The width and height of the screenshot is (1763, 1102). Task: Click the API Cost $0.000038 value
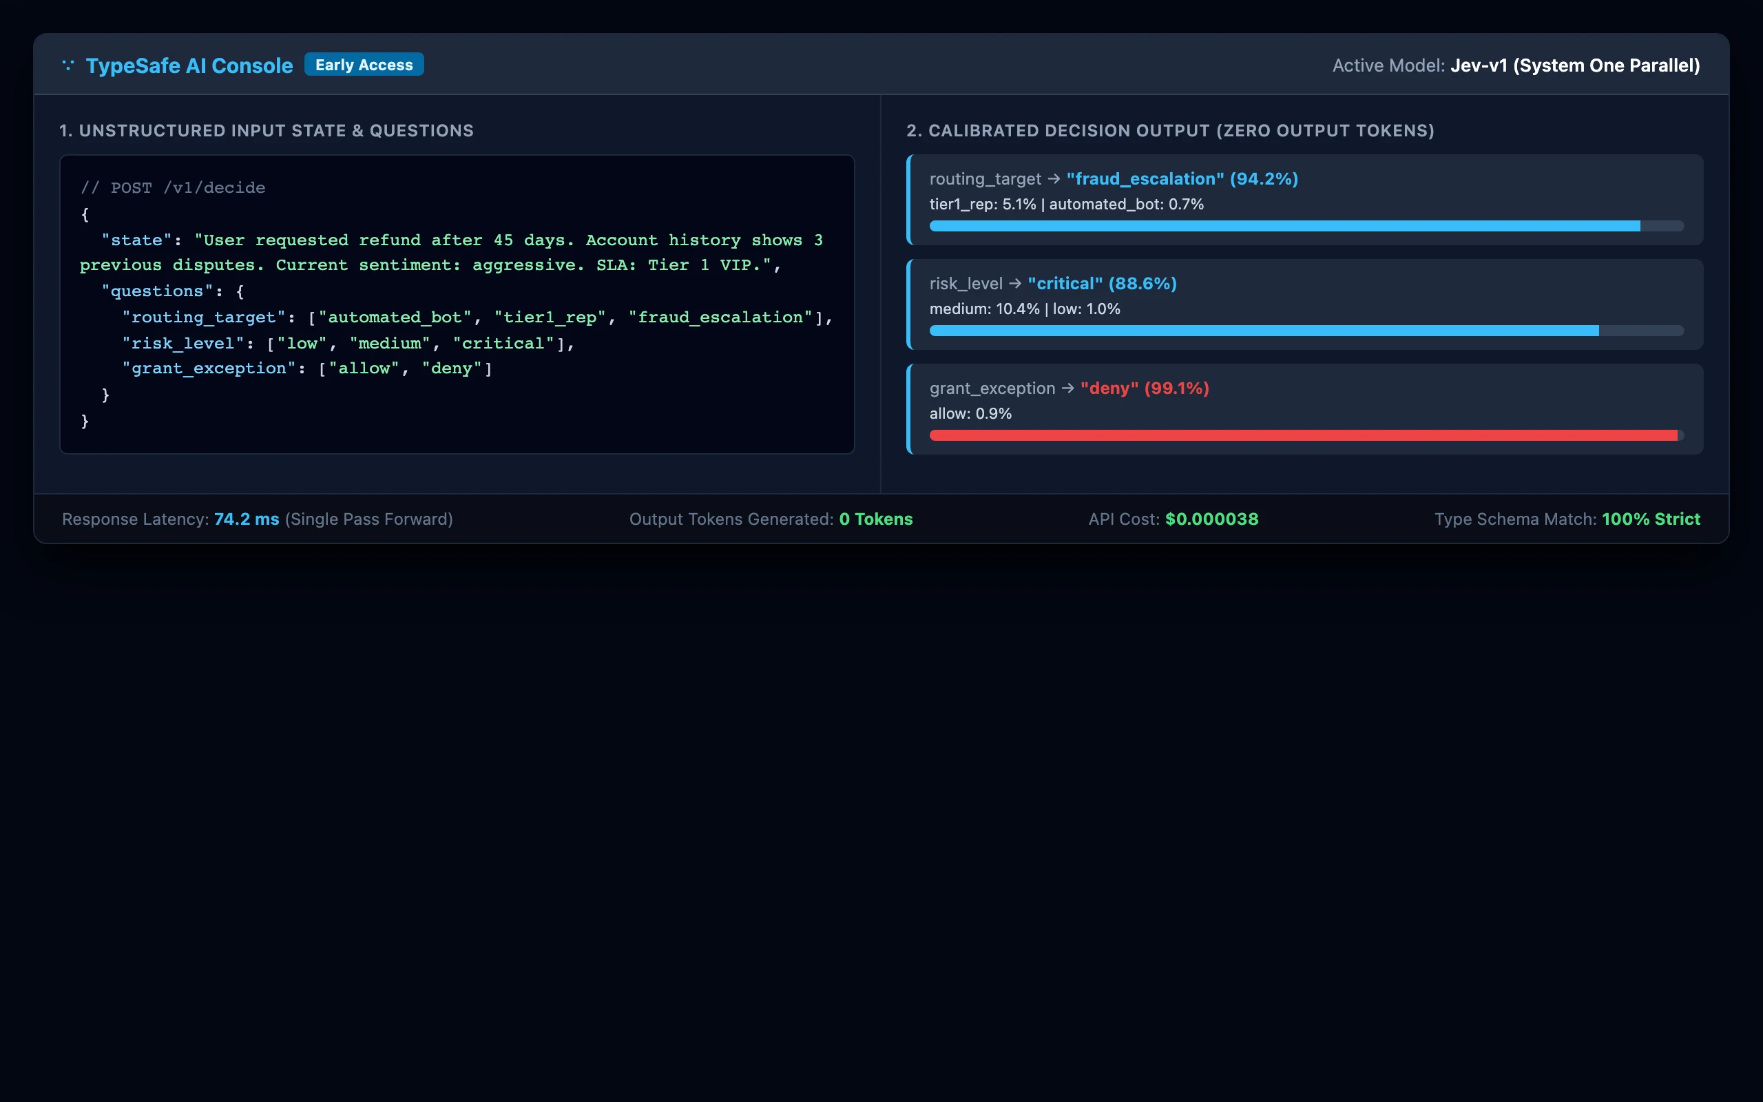[x=1211, y=519]
